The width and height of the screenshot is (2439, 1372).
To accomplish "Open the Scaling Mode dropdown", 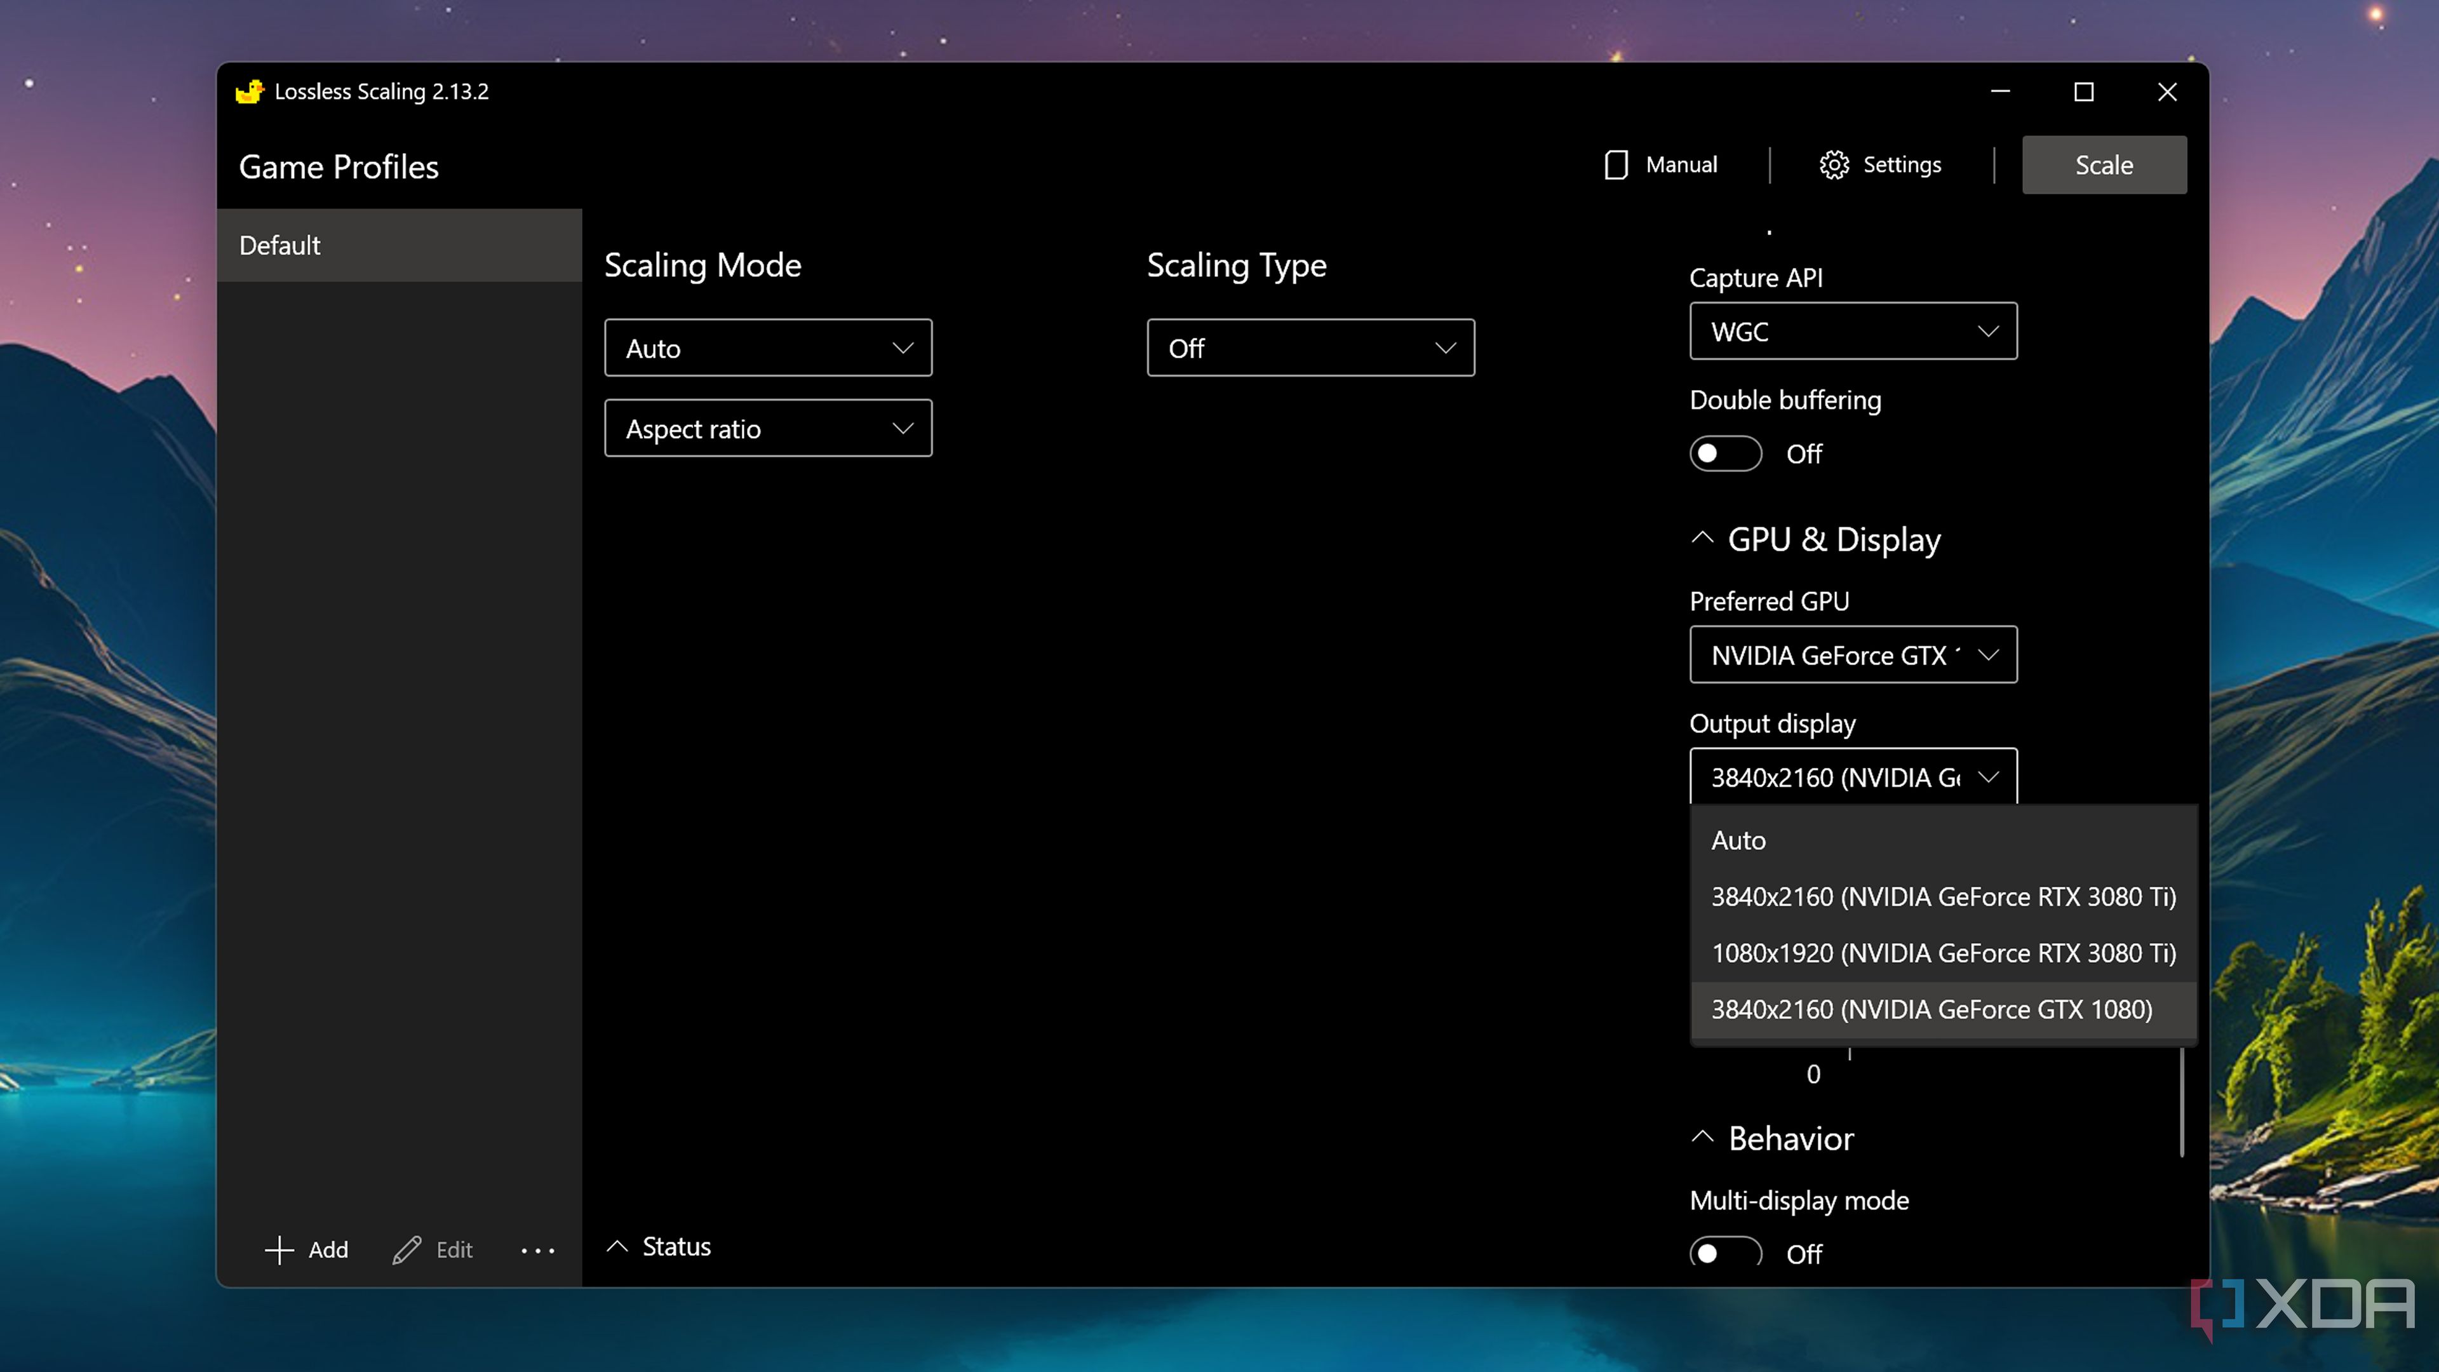I will 768,347.
